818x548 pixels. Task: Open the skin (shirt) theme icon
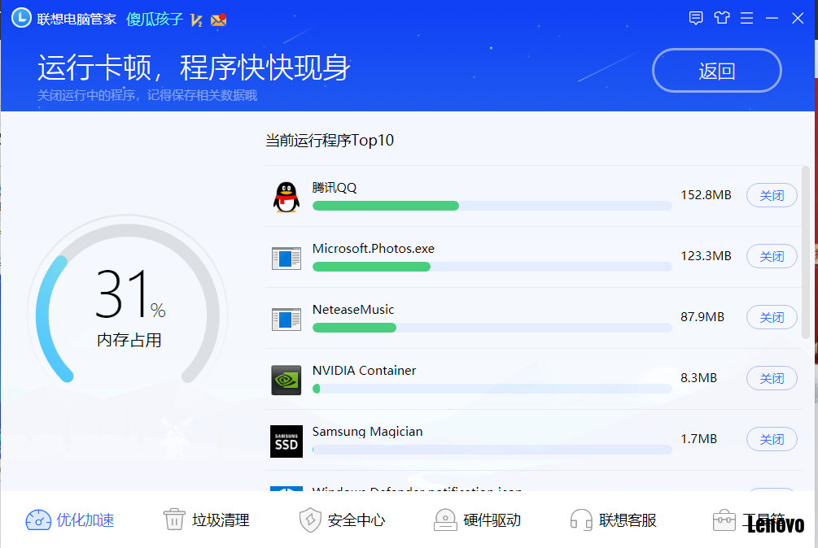721,18
